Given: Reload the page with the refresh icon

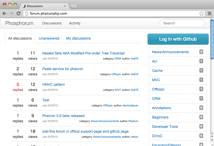Looking at the screenshot, I should pos(18,14).
